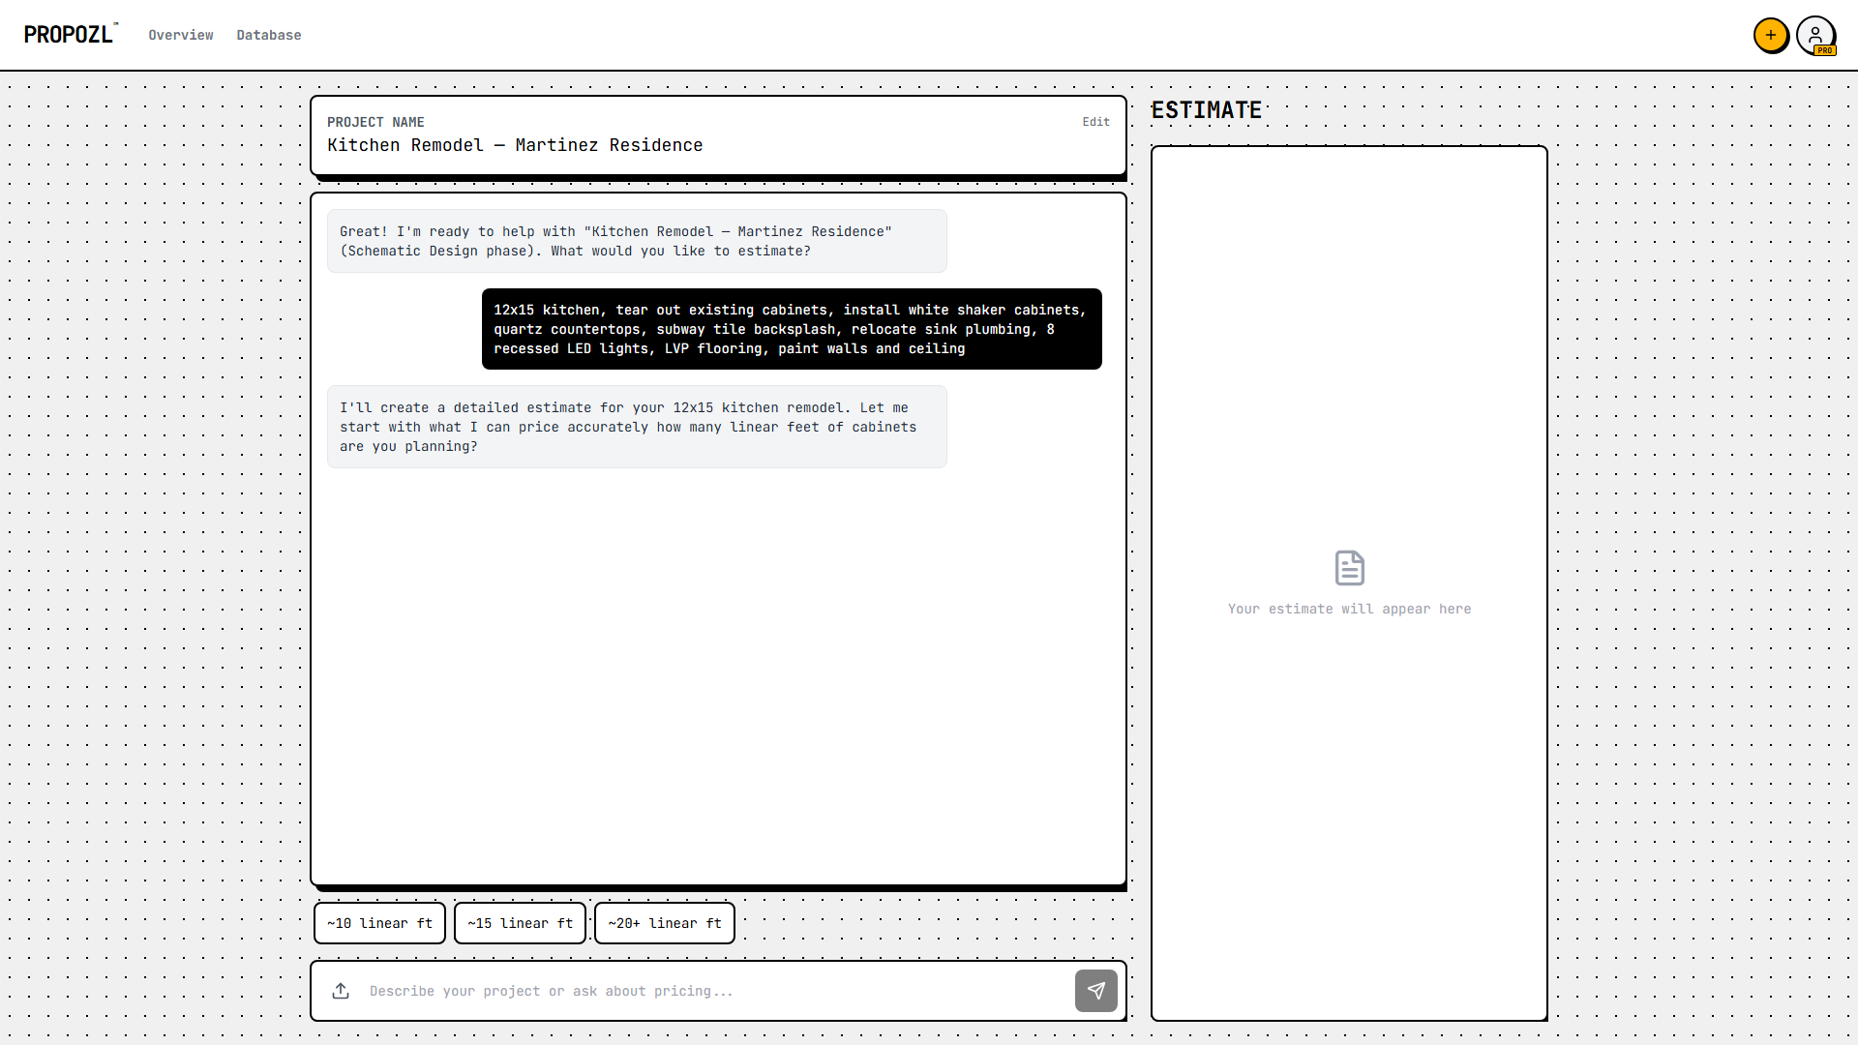Image resolution: width=1858 pixels, height=1045 pixels.
Task: Click the assistant's linear feet question message
Action: click(636, 427)
